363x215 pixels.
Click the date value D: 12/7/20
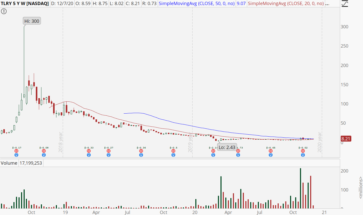tap(62, 4)
